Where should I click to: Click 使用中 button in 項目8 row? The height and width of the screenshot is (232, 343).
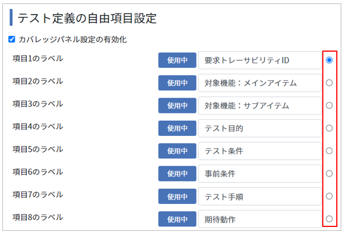point(177,219)
